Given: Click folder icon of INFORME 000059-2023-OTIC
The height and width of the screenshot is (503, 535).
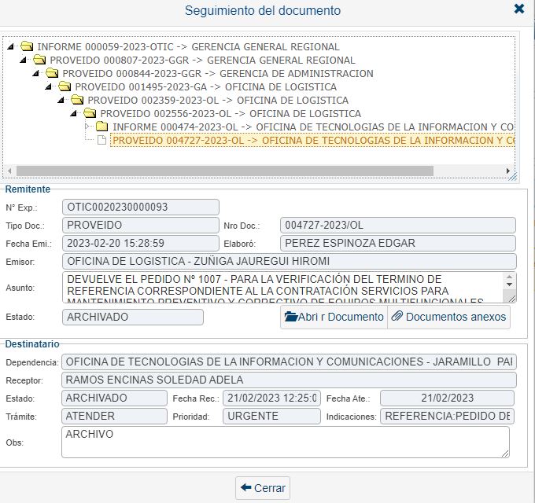Looking at the screenshot, I should click(x=27, y=46).
